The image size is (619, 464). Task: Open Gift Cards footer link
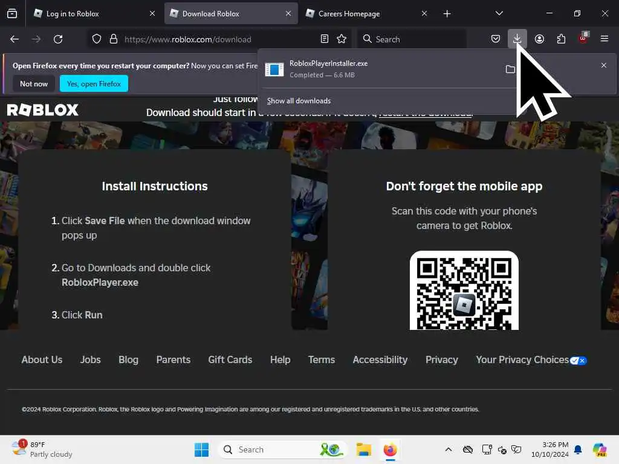[230, 360]
